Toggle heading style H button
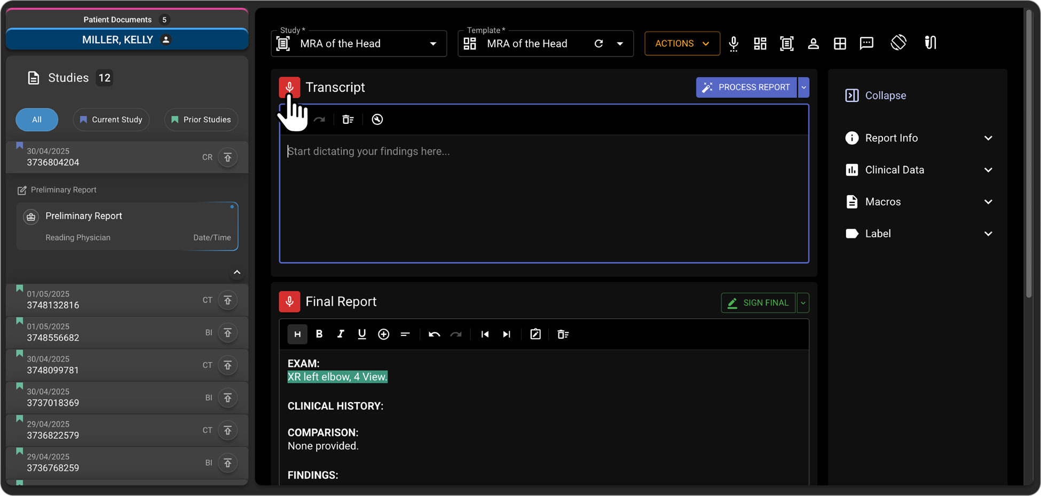Screen dimensions: 1041x496 click(297, 334)
